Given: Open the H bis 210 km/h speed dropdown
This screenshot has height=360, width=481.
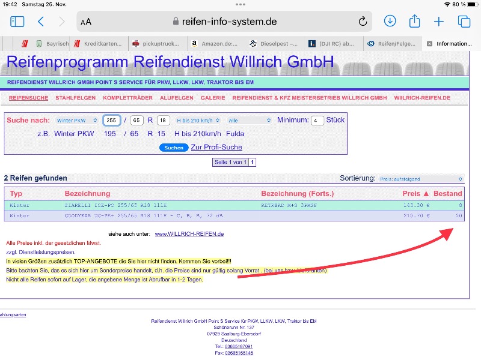Looking at the screenshot, I should click(x=198, y=121).
